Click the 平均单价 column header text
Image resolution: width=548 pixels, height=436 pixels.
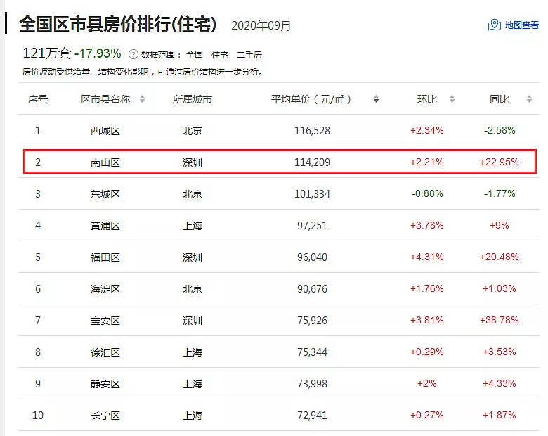pyautogui.click(x=311, y=99)
